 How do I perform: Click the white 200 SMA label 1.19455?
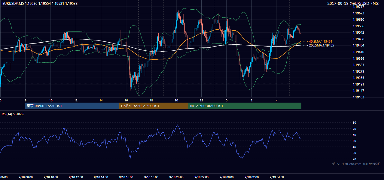coord(319,45)
